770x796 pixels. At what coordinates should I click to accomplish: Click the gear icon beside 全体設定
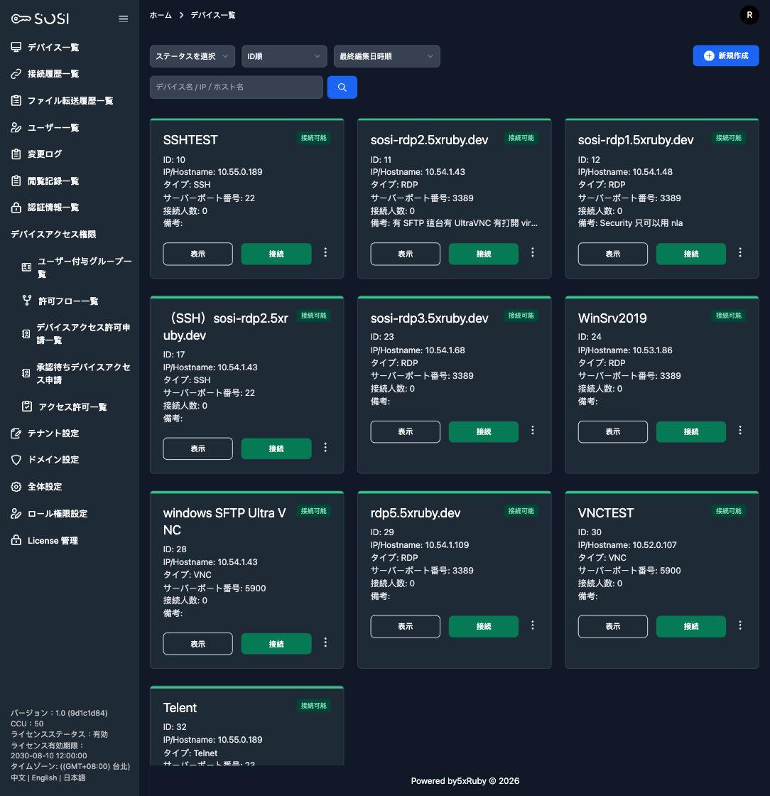[16, 486]
